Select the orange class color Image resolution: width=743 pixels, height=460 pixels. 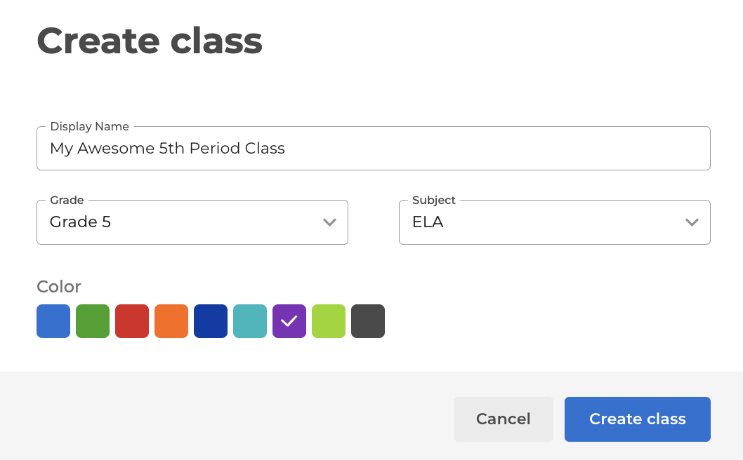(171, 321)
